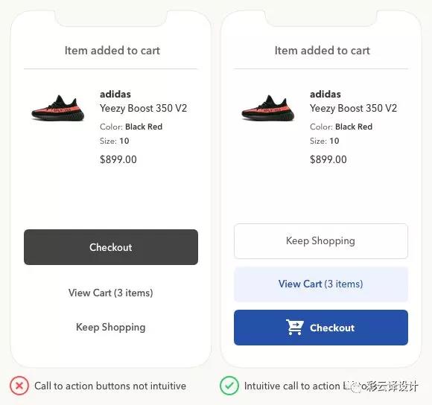Click the $899.00 price on left phone

(118, 159)
